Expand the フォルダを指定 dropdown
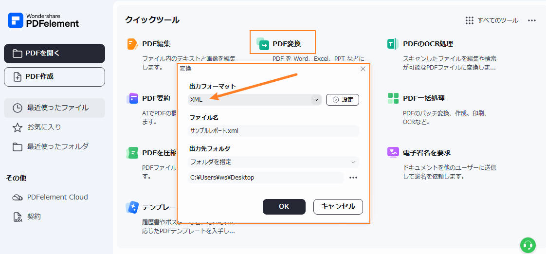Image resolution: width=546 pixels, height=254 pixels. (x=273, y=162)
